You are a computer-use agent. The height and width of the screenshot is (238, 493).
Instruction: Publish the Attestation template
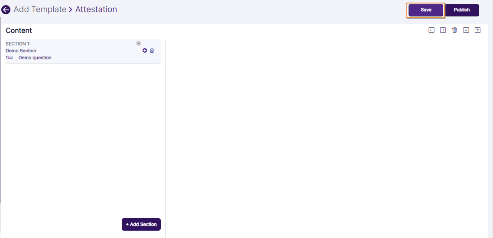(461, 10)
